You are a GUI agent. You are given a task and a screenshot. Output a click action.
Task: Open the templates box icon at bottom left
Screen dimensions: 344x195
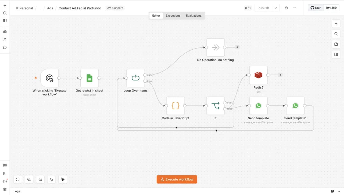[5, 165]
